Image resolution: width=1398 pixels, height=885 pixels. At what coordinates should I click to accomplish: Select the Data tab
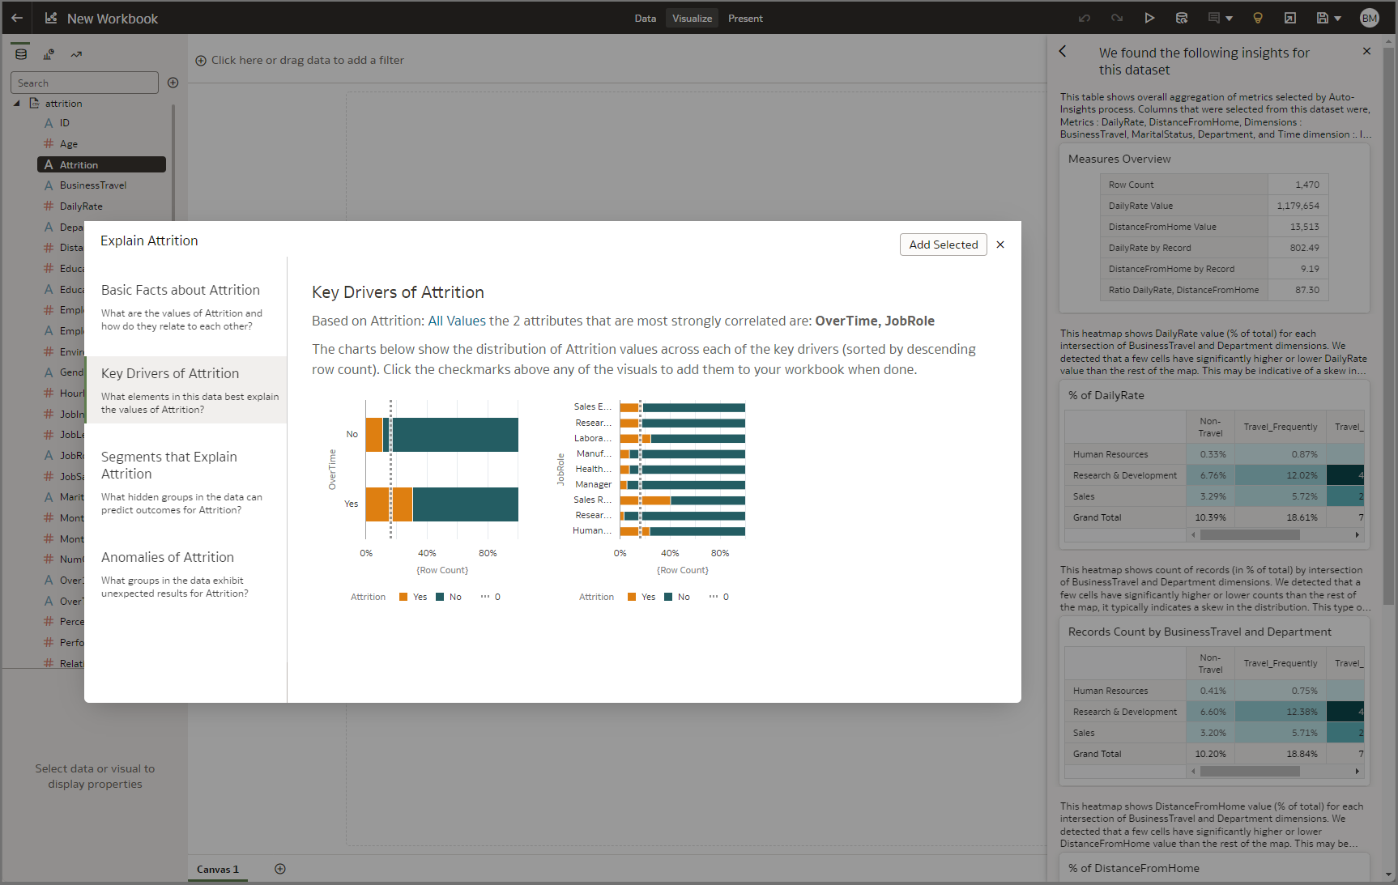645,17
